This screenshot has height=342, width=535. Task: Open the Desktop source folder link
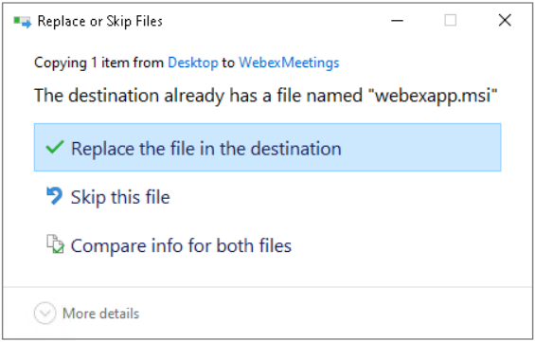pyautogui.click(x=193, y=63)
